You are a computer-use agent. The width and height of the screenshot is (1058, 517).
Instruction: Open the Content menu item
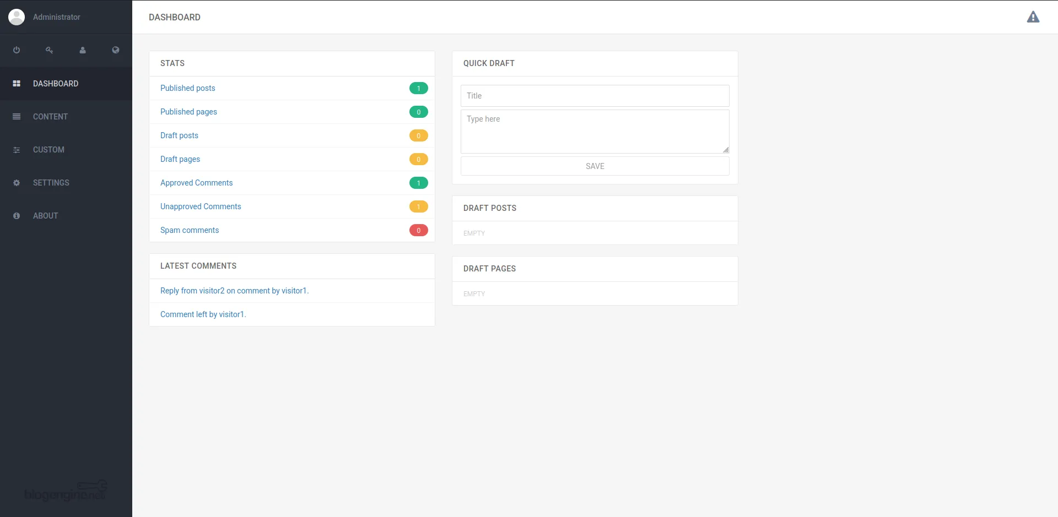(50, 117)
